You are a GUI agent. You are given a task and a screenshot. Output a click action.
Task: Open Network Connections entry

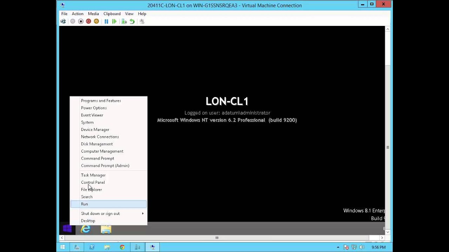[x=108, y=137]
